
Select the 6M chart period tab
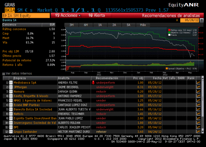(x=86, y=25)
